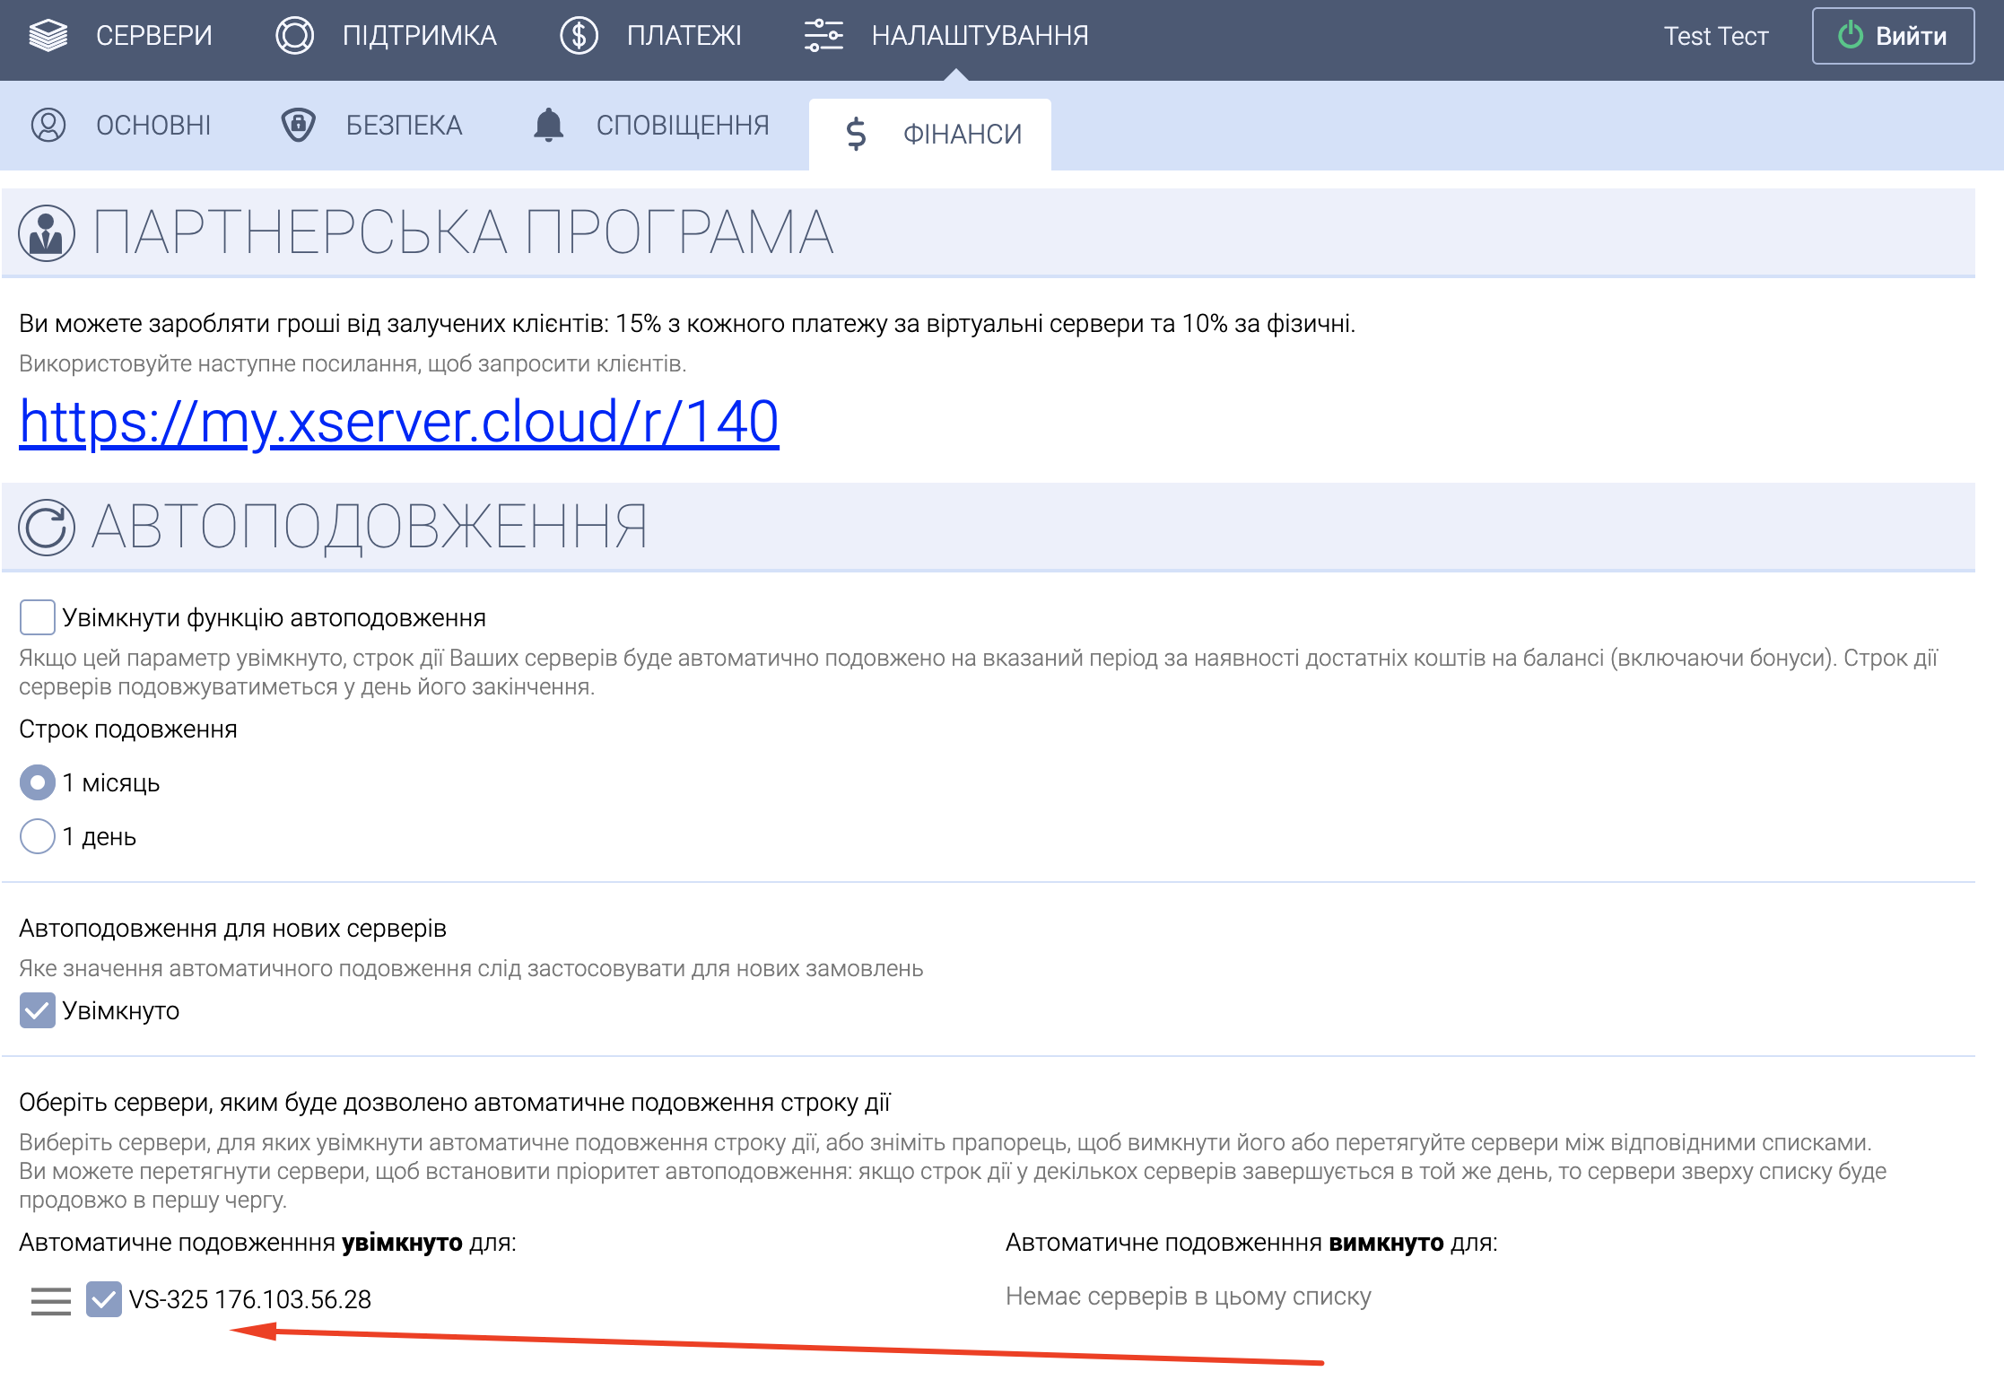
Task: Open the НАЛАШТУВАННЯ menu
Action: [946, 36]
